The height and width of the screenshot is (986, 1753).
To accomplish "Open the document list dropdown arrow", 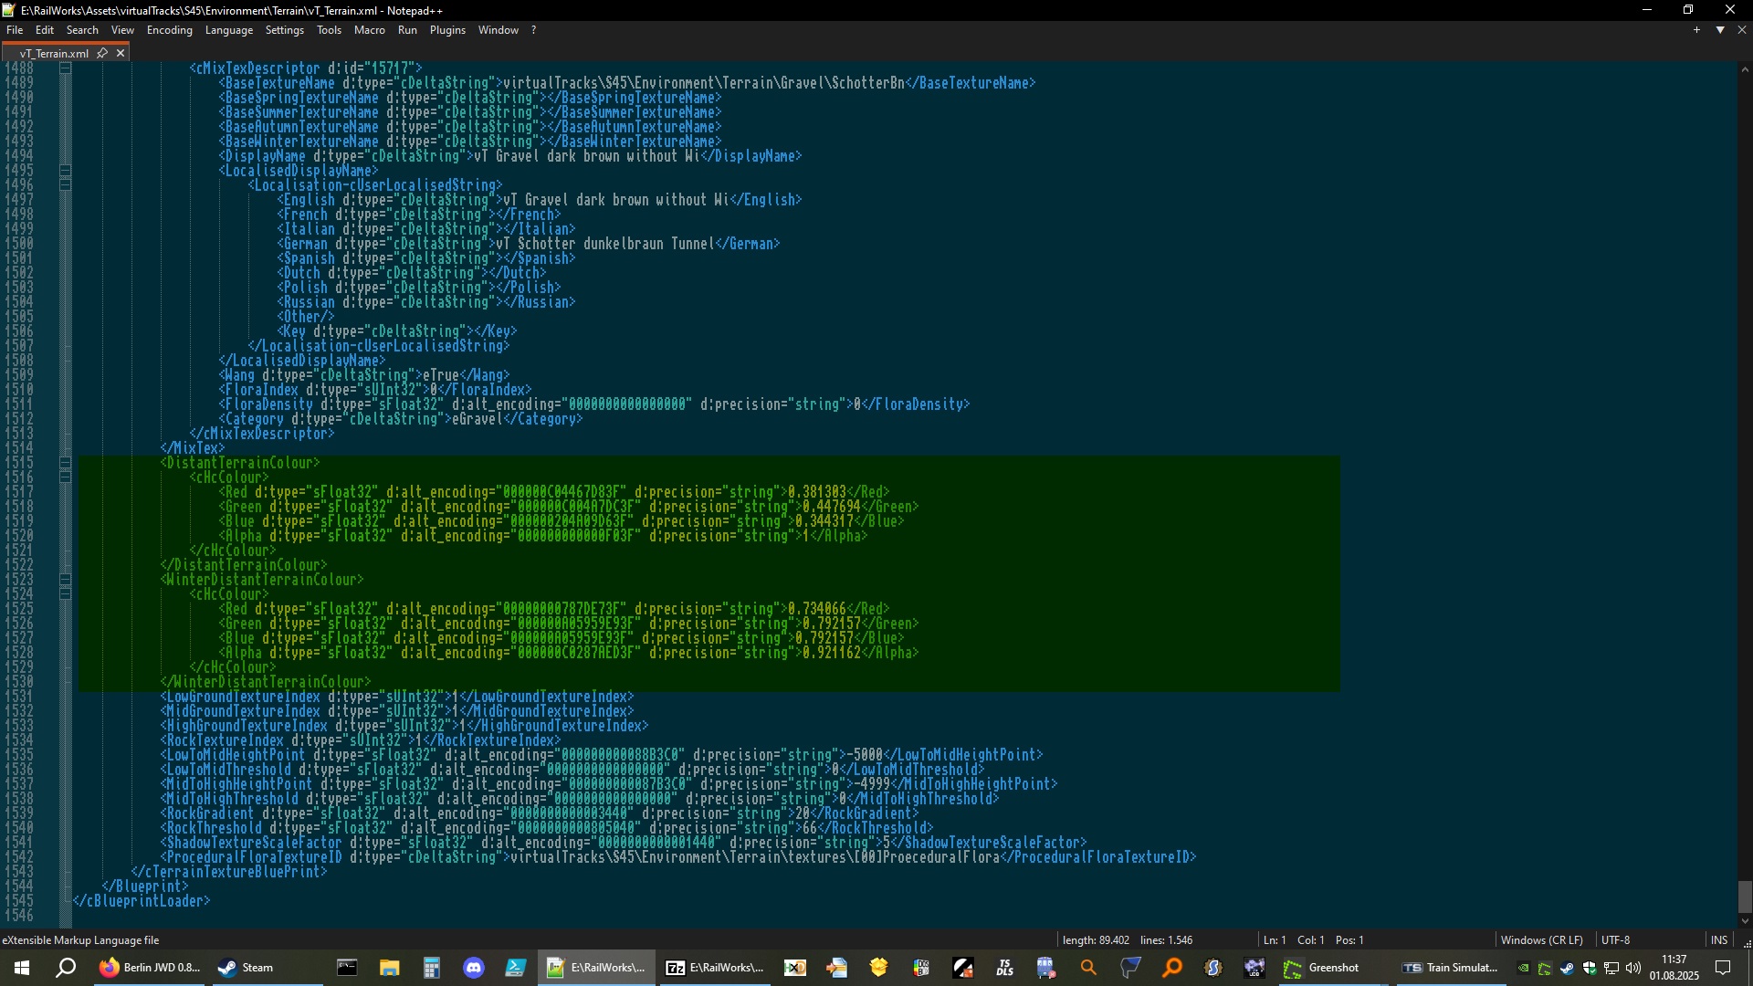I will coord(1720,30).
